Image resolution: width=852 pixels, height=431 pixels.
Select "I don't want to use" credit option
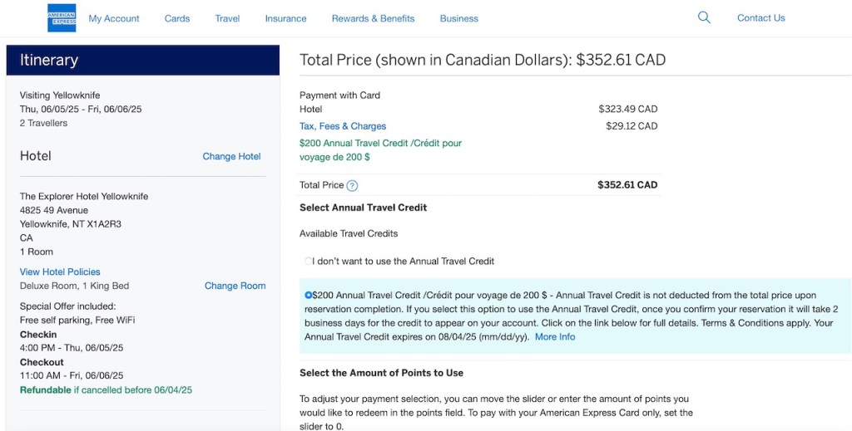click(309, 261)
